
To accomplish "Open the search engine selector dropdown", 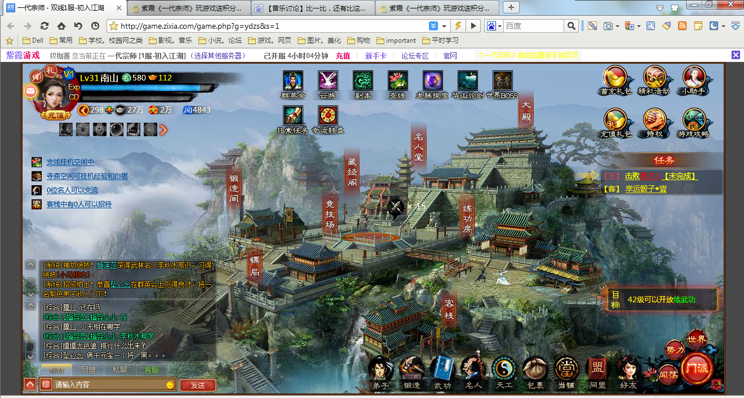I will 499,26.
